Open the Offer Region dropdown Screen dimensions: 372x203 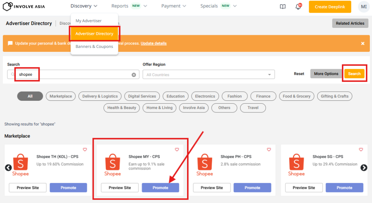pos(209,75)
